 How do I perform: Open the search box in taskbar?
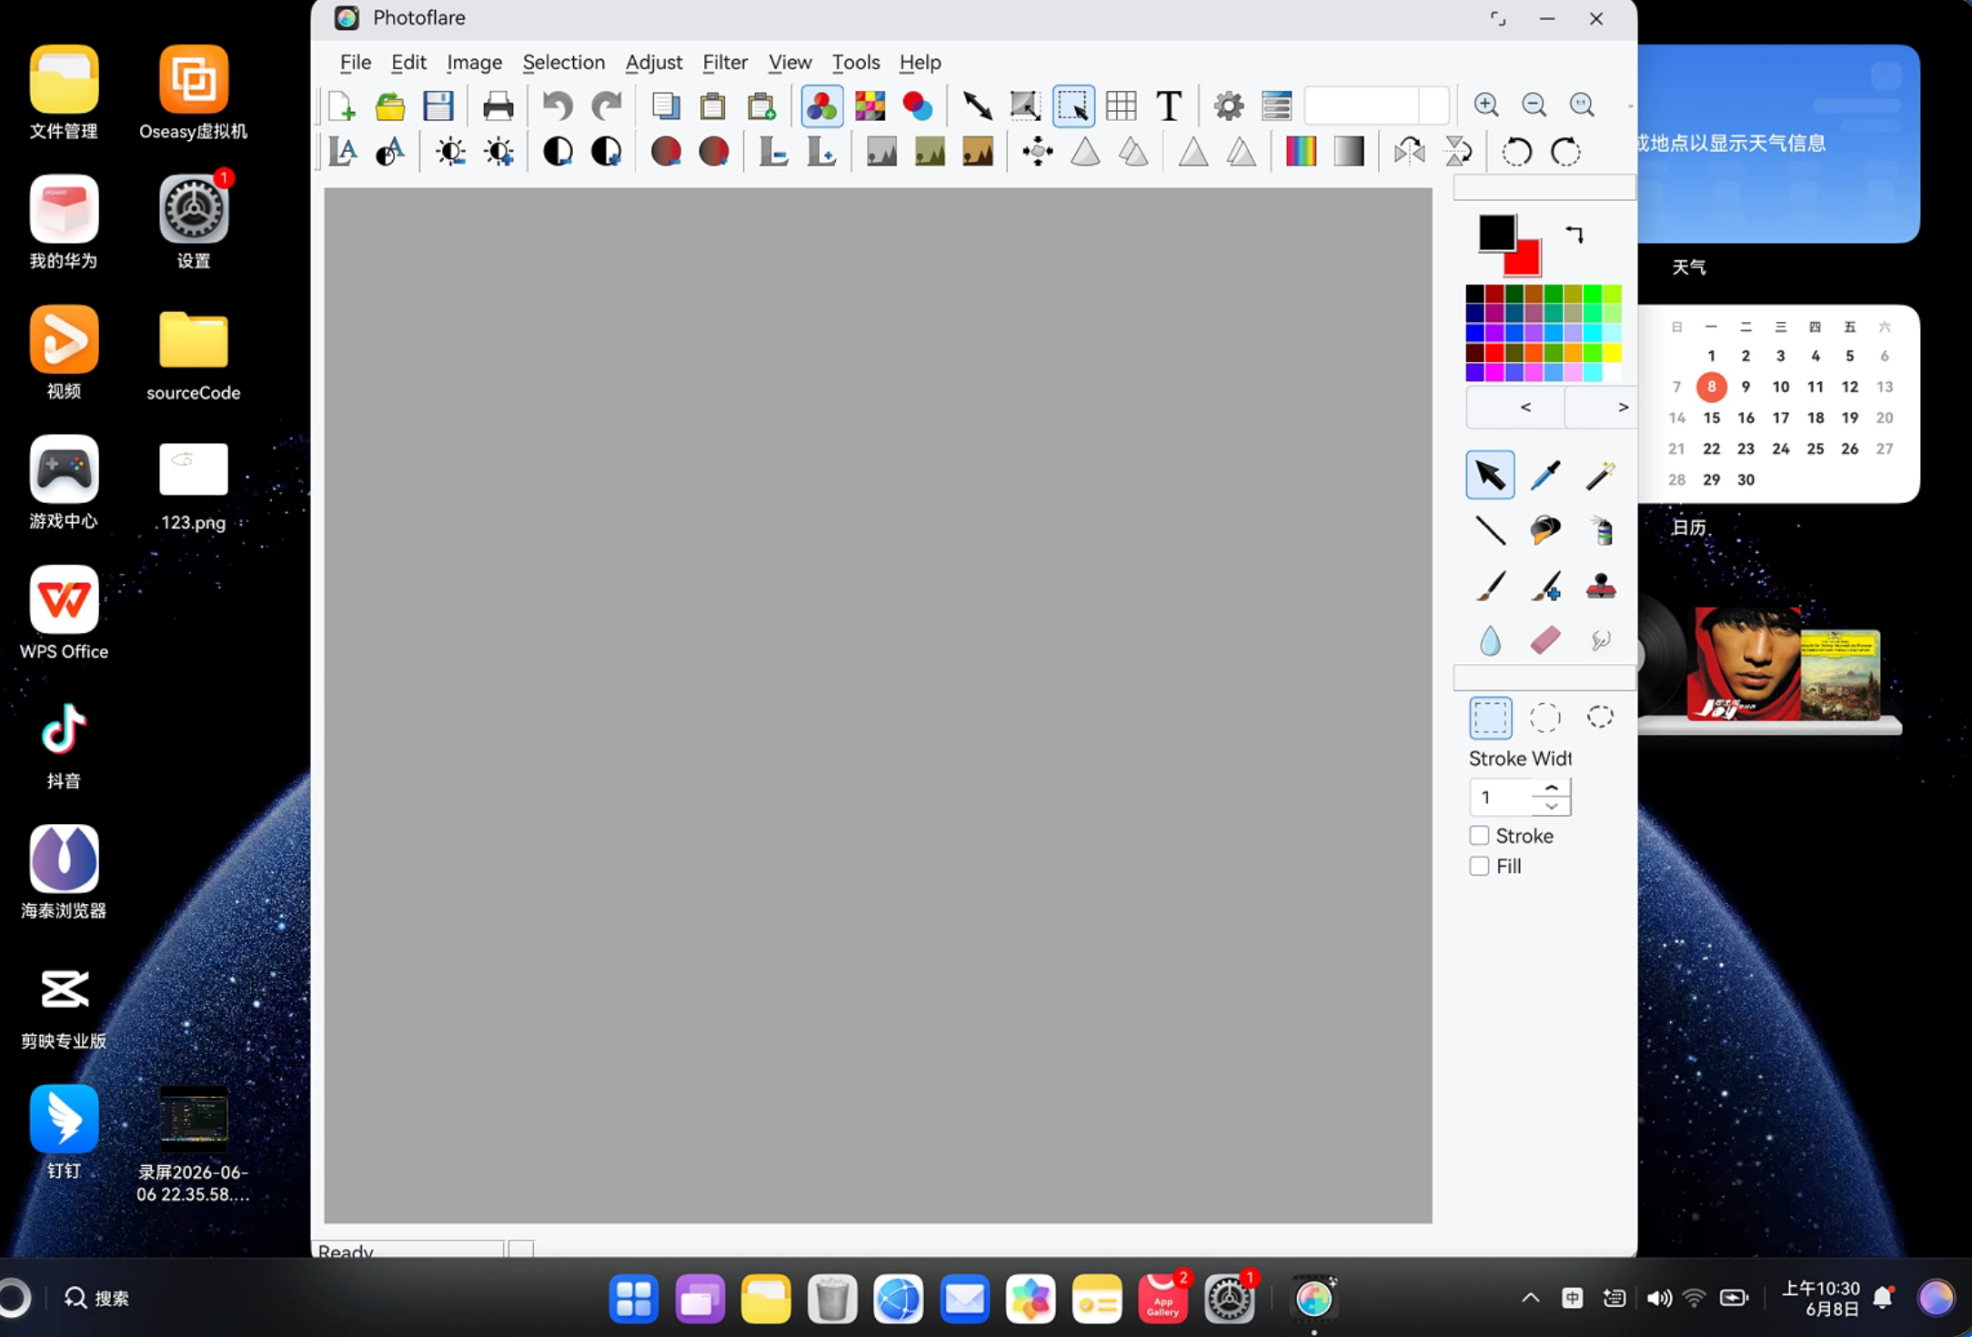tap(97, 1298)
